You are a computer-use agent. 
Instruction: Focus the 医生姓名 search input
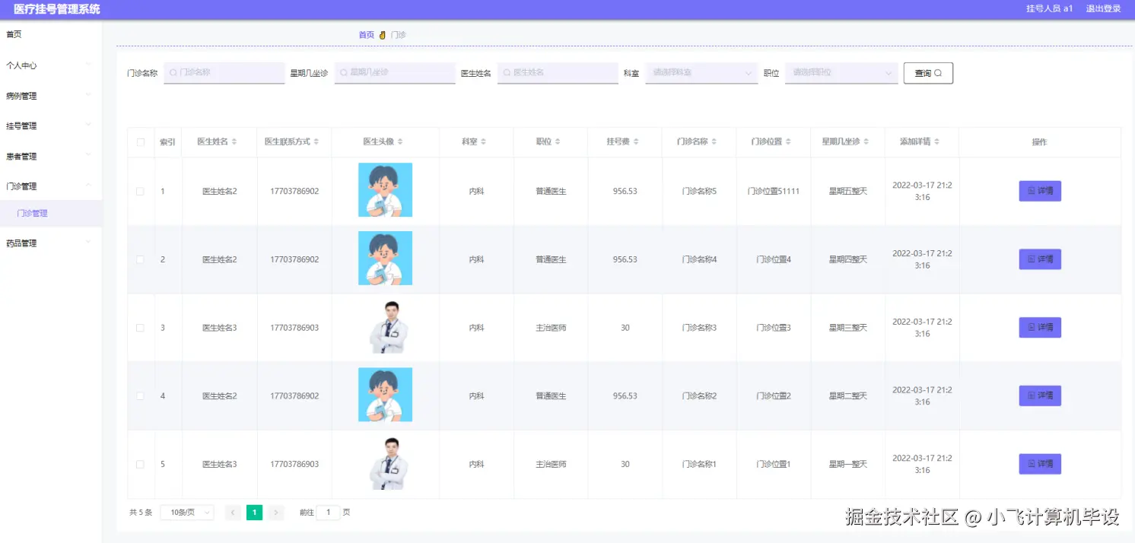558,73
